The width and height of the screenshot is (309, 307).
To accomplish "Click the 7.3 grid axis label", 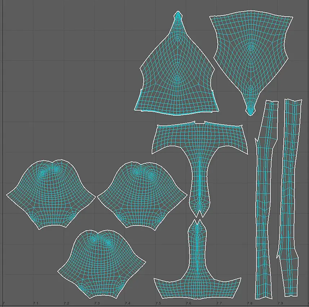I will pos(97,303).
